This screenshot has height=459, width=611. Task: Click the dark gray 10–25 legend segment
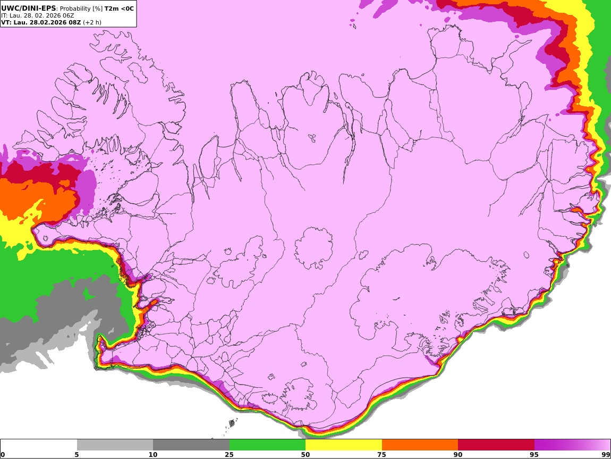[x=191, y=445]
